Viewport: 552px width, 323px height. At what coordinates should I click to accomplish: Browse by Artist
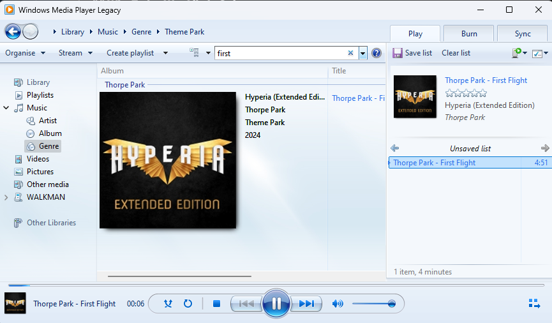47,121
